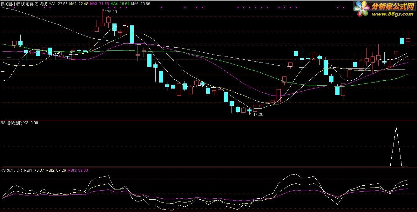Screen dimensions: 417x212
Task: Click the XG signal spike peak
Action: (x=396, y=127)
